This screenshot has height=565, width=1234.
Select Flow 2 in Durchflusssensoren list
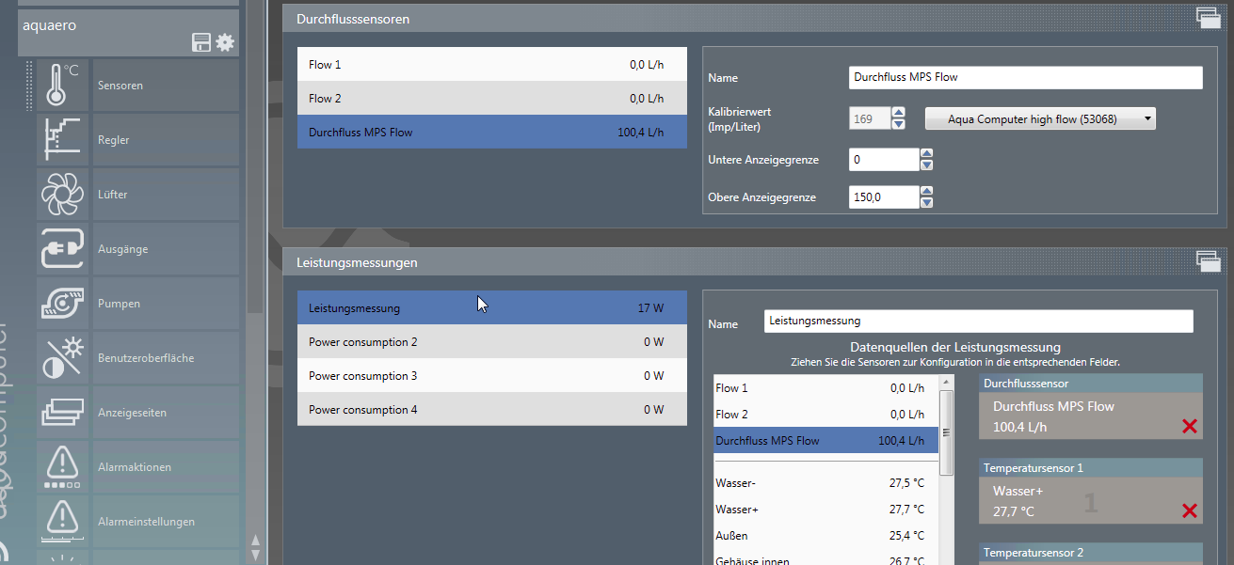[492, 98]
